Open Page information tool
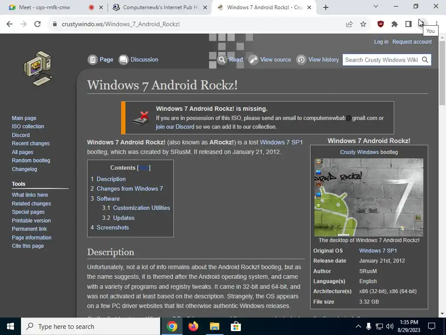 point(31,238)
